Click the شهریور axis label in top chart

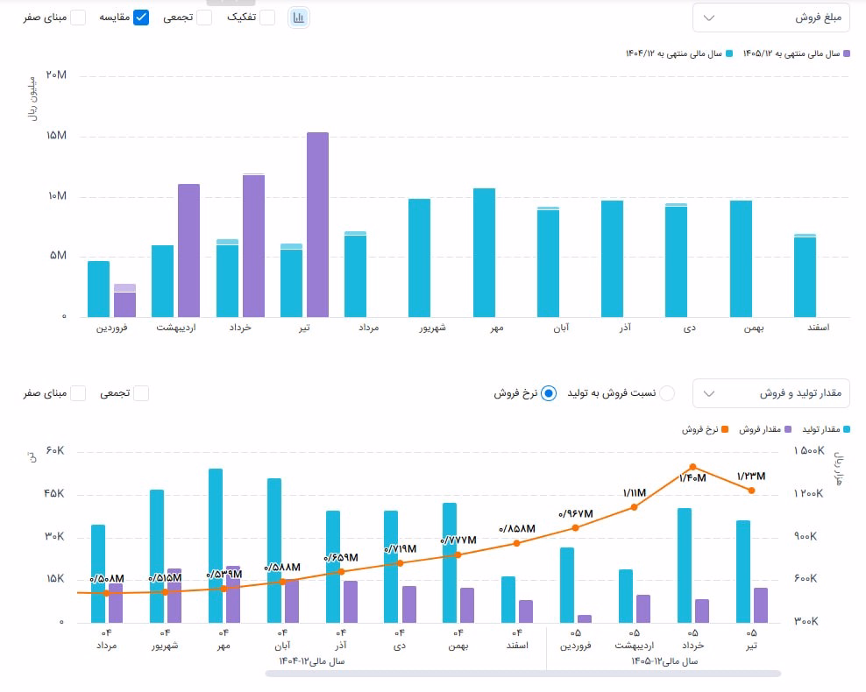coord(432,328)
